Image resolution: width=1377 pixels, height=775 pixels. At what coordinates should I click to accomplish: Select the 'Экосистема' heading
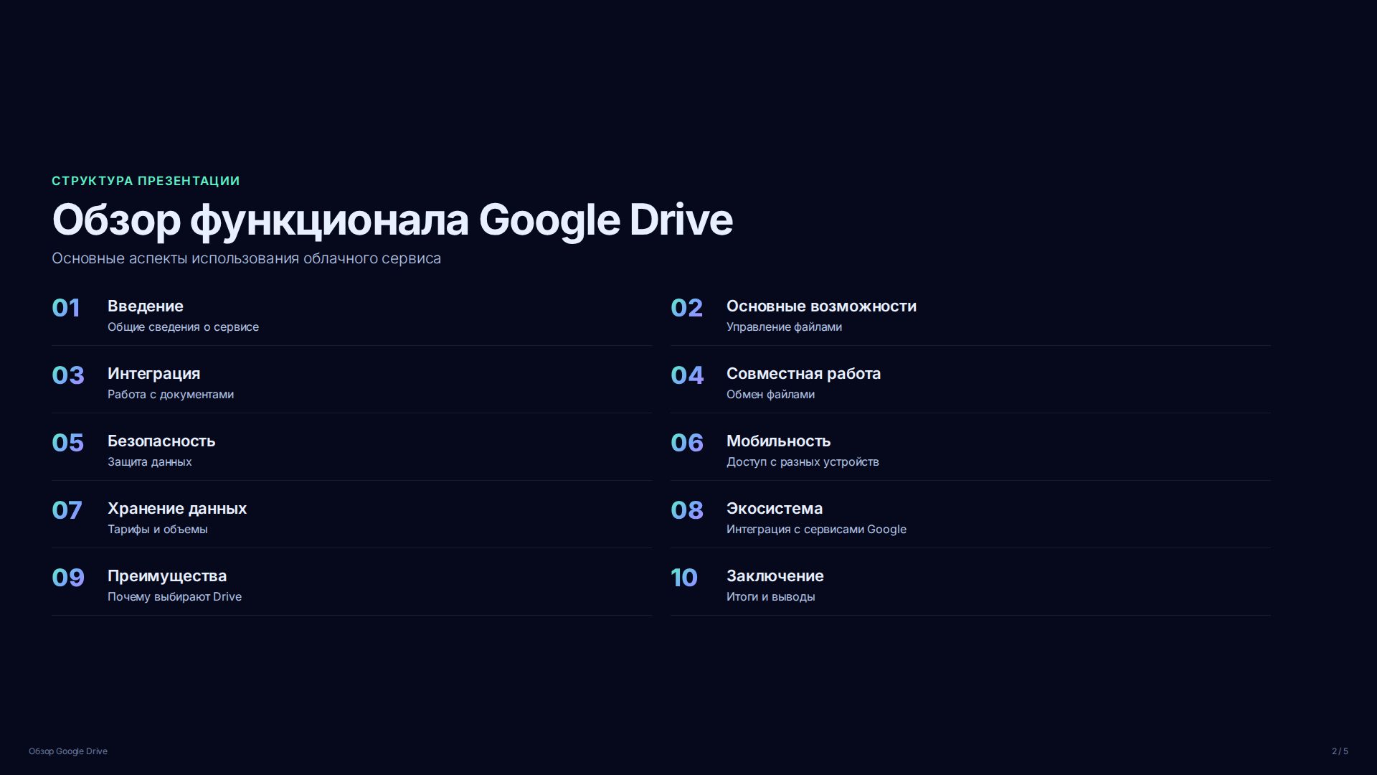(775, 509)
